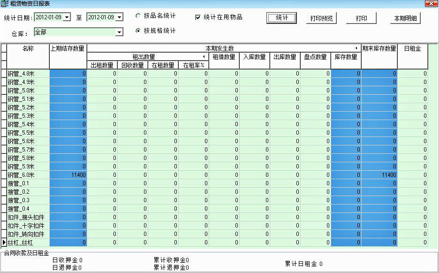Click the 租借数量 column header
Image resolution: width=439 pixels, height=273 pixels.
[224, 61]
